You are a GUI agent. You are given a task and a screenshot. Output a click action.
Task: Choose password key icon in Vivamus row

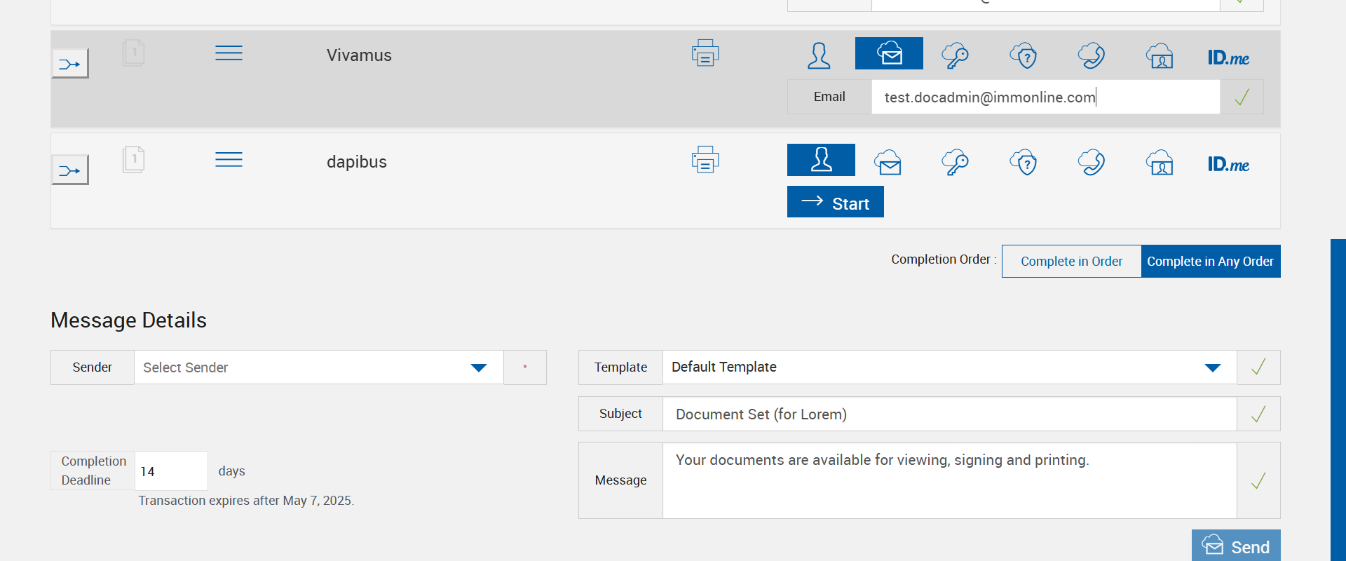pyautogui.click(x=955, y=55)
